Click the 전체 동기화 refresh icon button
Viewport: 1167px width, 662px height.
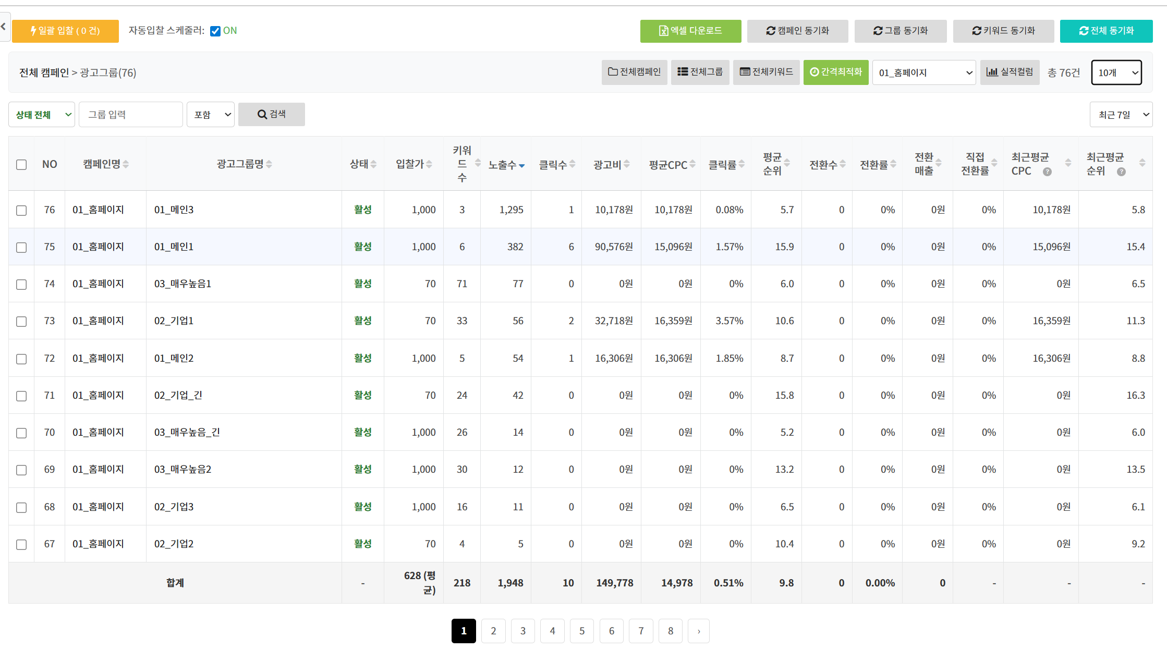click(1106, 31)
